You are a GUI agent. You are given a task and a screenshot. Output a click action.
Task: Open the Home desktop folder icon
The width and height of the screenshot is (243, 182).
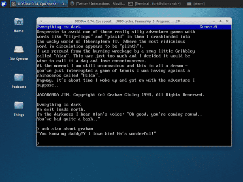[x=19, y=21]
